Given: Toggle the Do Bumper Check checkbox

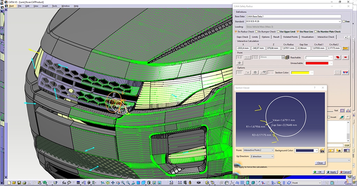Looking at the screenshot, I should (x=256, y=32).
